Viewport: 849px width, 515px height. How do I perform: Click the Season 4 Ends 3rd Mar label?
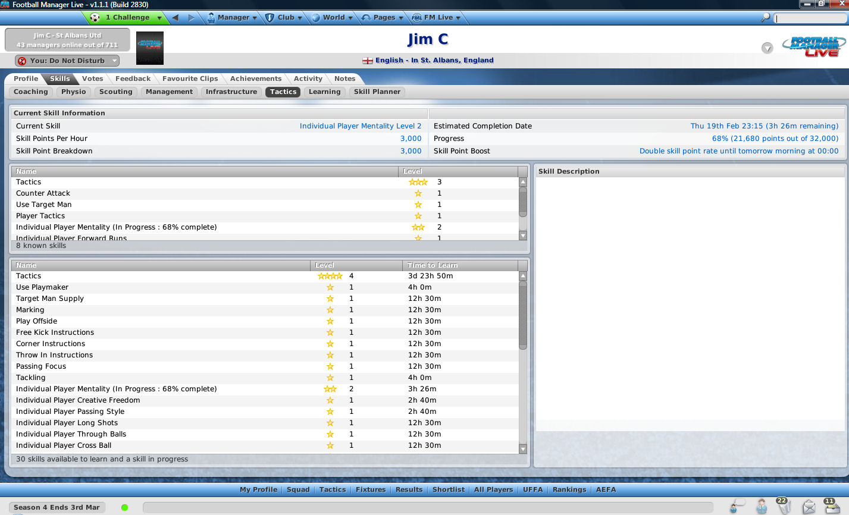point(57,507)
